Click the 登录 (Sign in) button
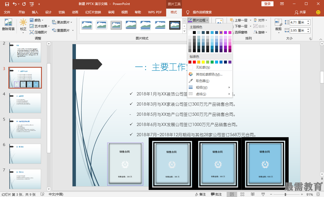Screen dimensions: 324x197 point(267,4)
